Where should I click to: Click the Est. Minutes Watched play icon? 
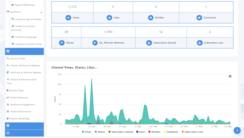(x=95, y=43)
